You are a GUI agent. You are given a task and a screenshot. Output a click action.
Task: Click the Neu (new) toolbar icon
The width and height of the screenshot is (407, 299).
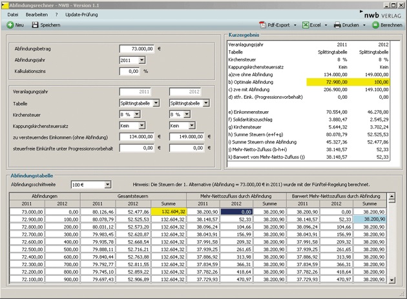click(10, 25)
